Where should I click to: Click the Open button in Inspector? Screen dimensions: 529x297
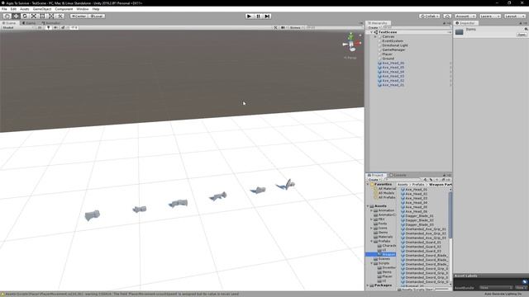522,35
